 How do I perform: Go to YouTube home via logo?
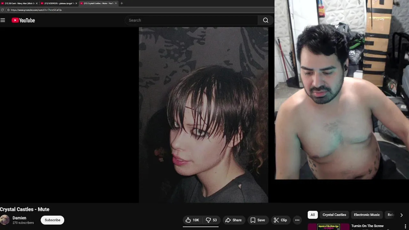coord(23,20)
